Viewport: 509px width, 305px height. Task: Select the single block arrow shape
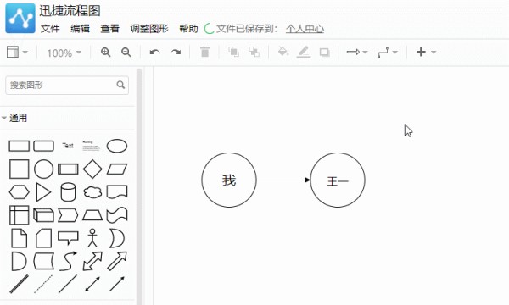point(117,261)
